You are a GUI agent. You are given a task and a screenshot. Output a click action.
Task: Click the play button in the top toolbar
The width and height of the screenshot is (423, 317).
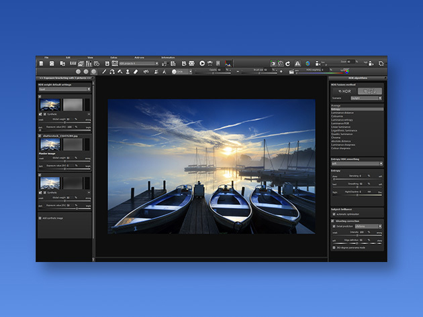pos(202,63)
